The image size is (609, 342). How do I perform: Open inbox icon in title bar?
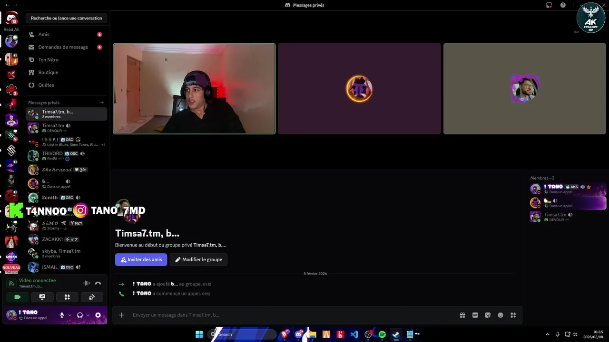pyautogui.click(x=549, y=5)
